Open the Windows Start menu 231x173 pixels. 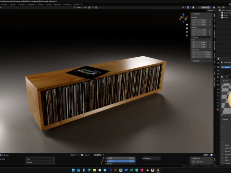click(x=73, y=170)
